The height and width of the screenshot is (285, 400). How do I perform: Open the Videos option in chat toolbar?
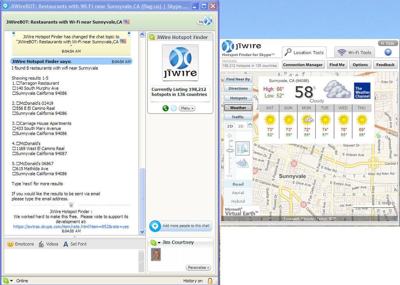[48, 244]
